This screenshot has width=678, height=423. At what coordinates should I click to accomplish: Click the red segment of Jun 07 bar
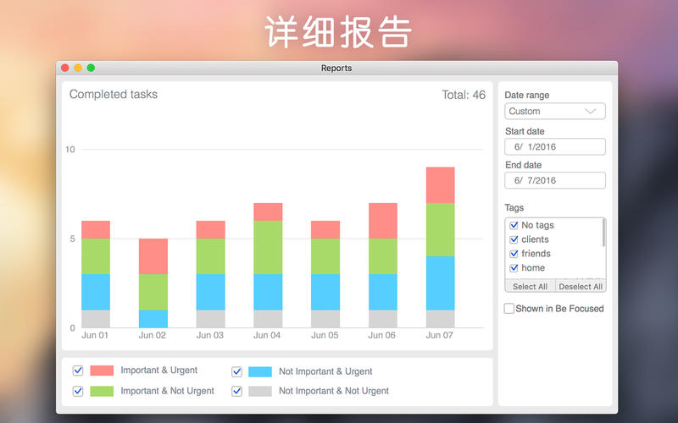tap(440, 184)
